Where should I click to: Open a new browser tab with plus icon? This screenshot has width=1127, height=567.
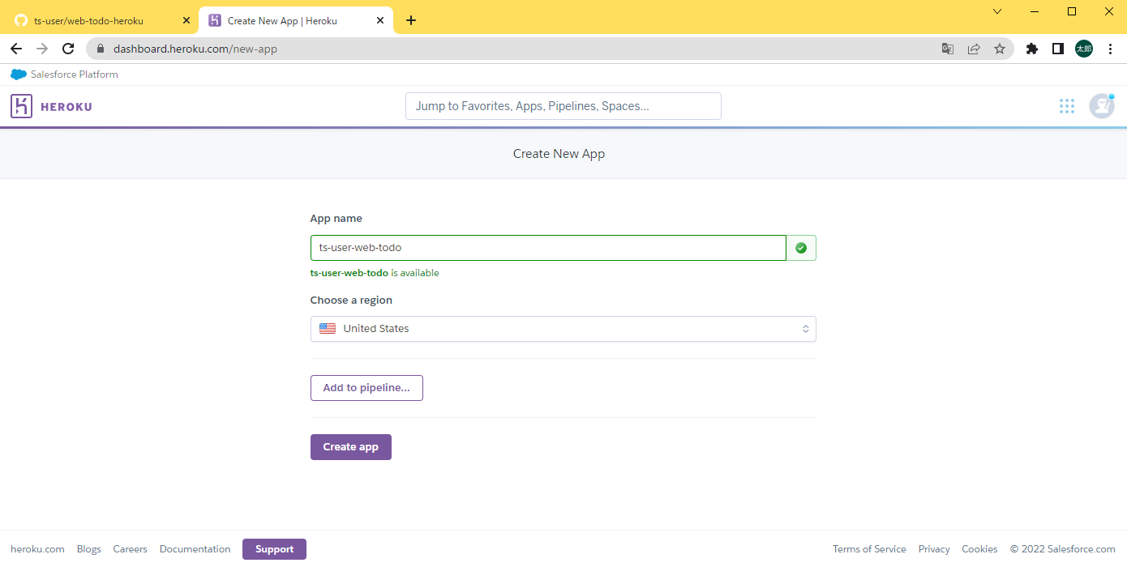pos(411,20)
